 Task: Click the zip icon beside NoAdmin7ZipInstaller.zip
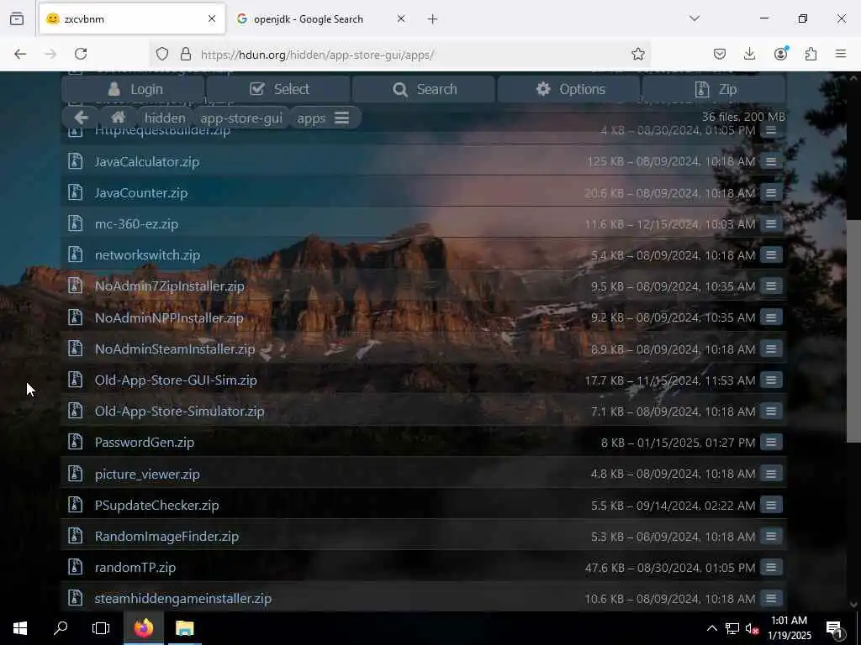point(75,286)
